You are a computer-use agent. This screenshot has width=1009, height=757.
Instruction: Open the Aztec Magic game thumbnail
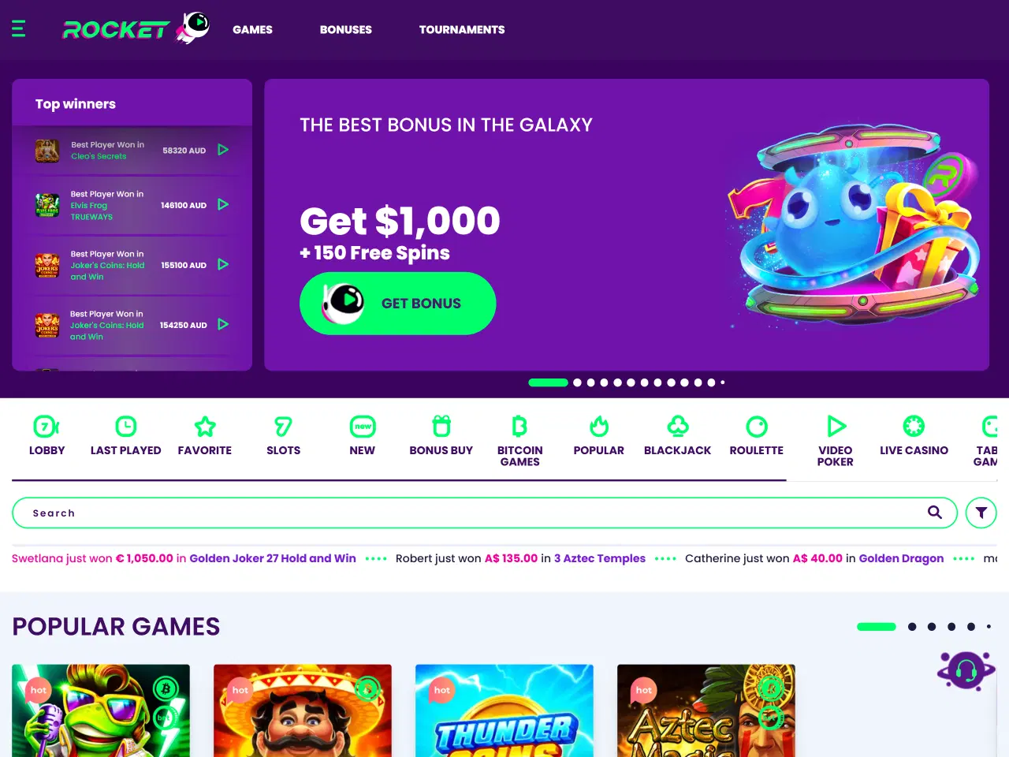click(x=706, y=710)
